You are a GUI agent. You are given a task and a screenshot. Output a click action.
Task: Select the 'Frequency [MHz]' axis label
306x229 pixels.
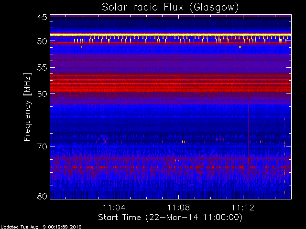tap(27, 107)
